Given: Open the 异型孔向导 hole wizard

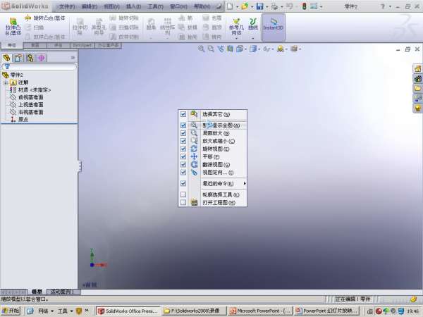Looking at the screenshot, I should [99, 27].
